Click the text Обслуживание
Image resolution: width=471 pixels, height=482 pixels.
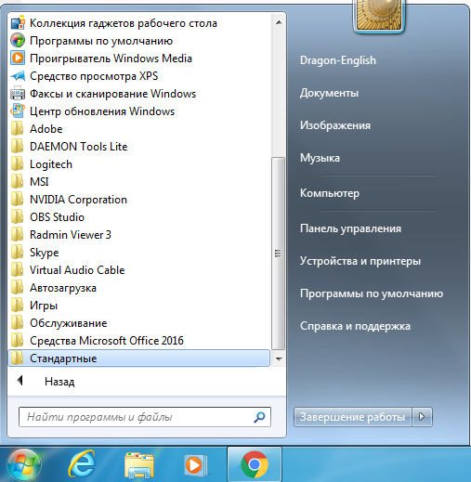coord(69,323)
